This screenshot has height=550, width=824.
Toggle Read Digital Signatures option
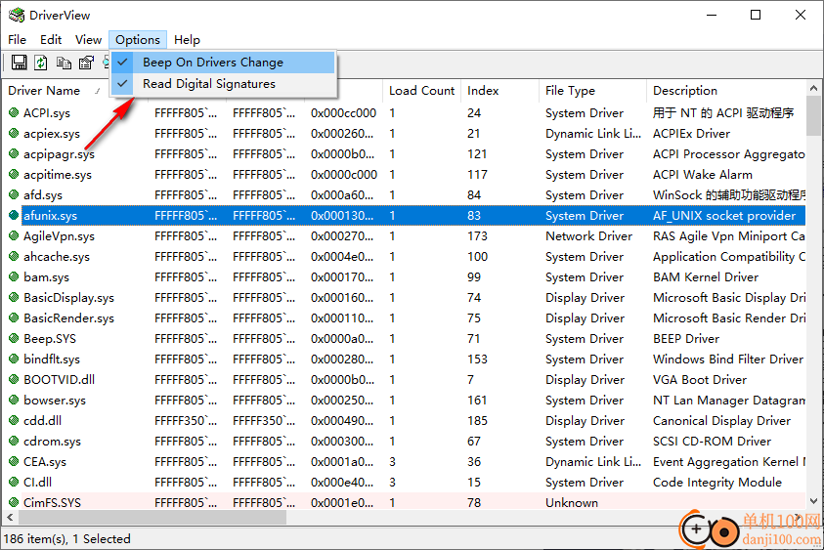pos(223,83)
